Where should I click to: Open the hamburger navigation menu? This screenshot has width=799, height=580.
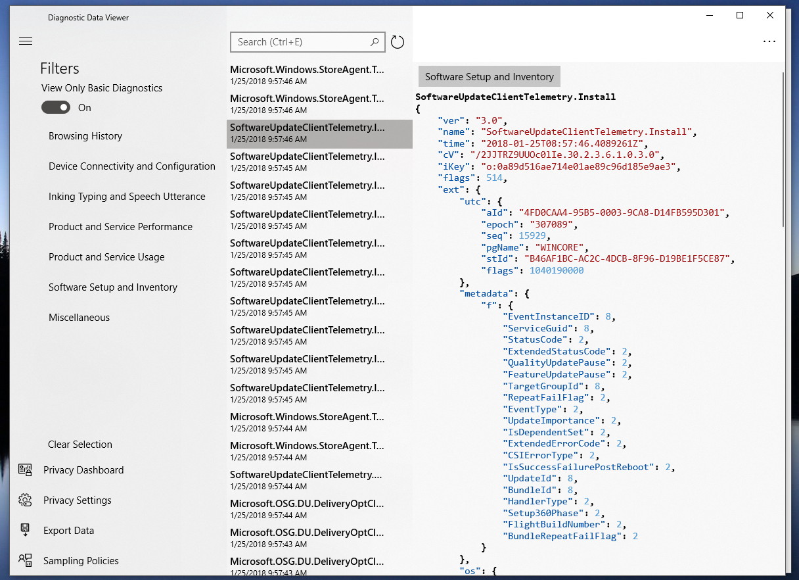[x=26, y=41]
